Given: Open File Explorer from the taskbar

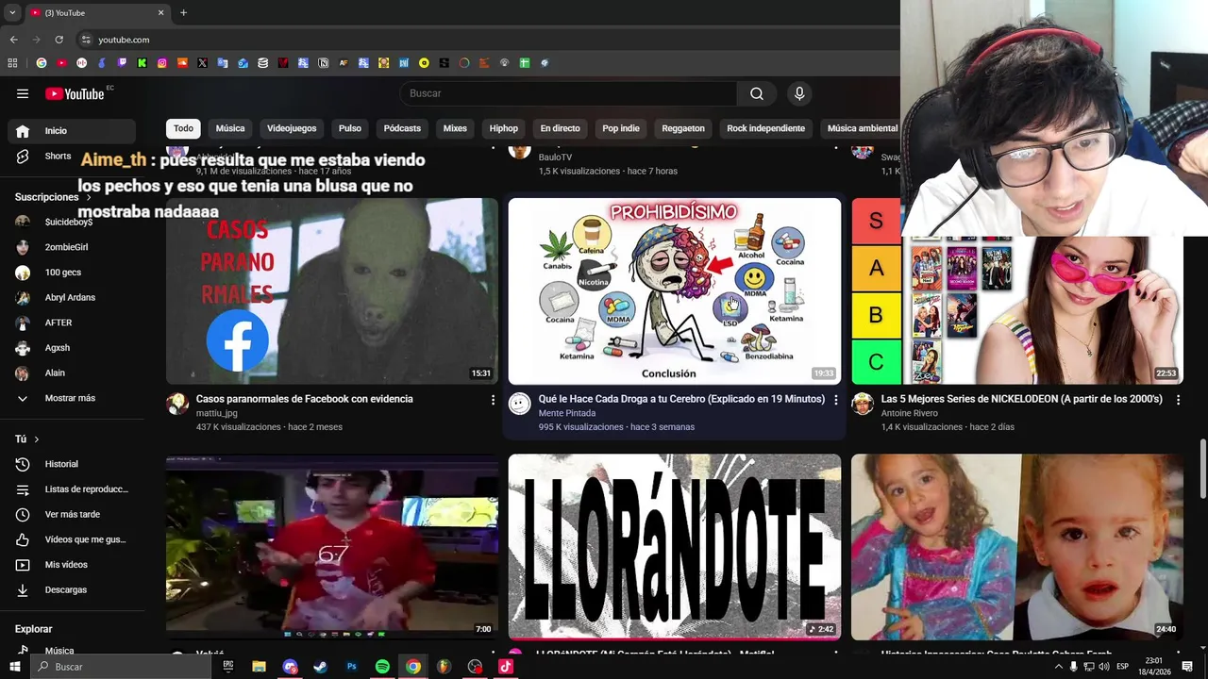Looking at the screenshot, I should click(x=259, y=667).
